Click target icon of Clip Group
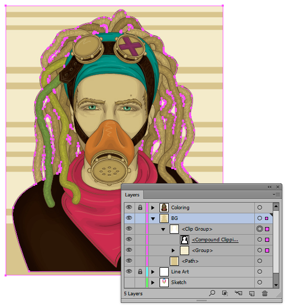The width and height of the screenshot is (288, 308). [x=259, y=229]
